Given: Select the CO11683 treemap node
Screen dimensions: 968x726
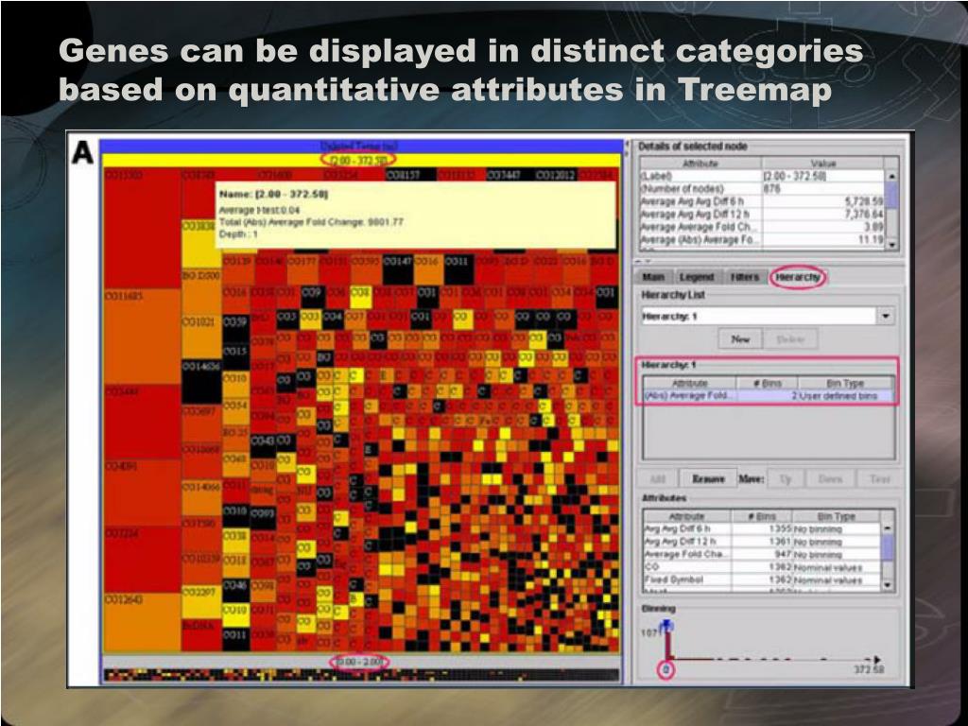Looking at the screenshot, I should (142, 337).
